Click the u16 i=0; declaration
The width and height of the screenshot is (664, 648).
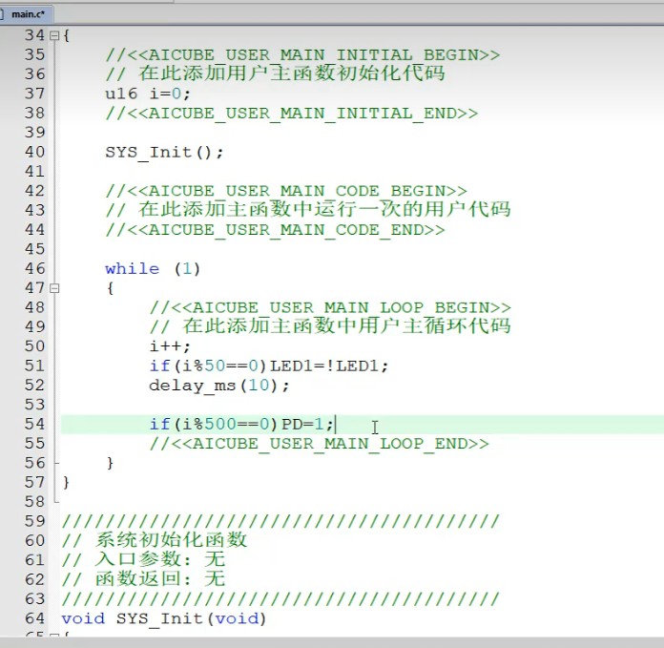[x=148, y=94]
